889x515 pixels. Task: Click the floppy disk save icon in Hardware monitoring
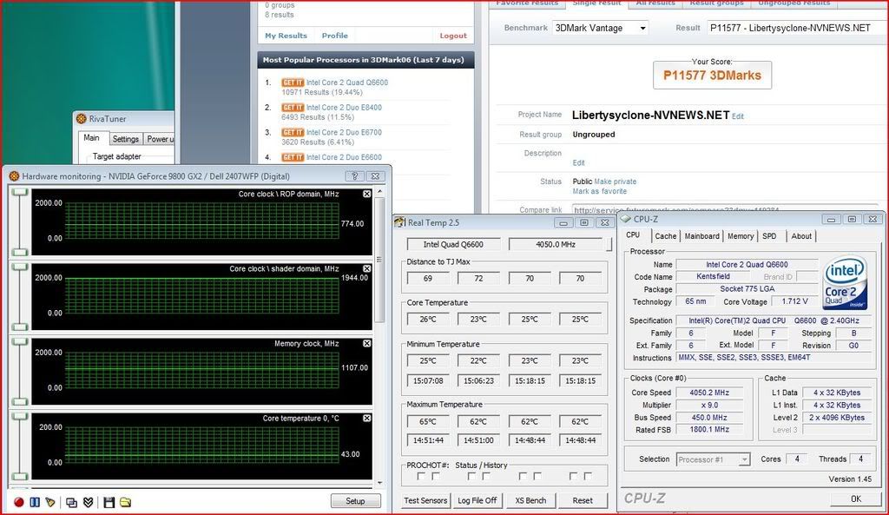109,502
